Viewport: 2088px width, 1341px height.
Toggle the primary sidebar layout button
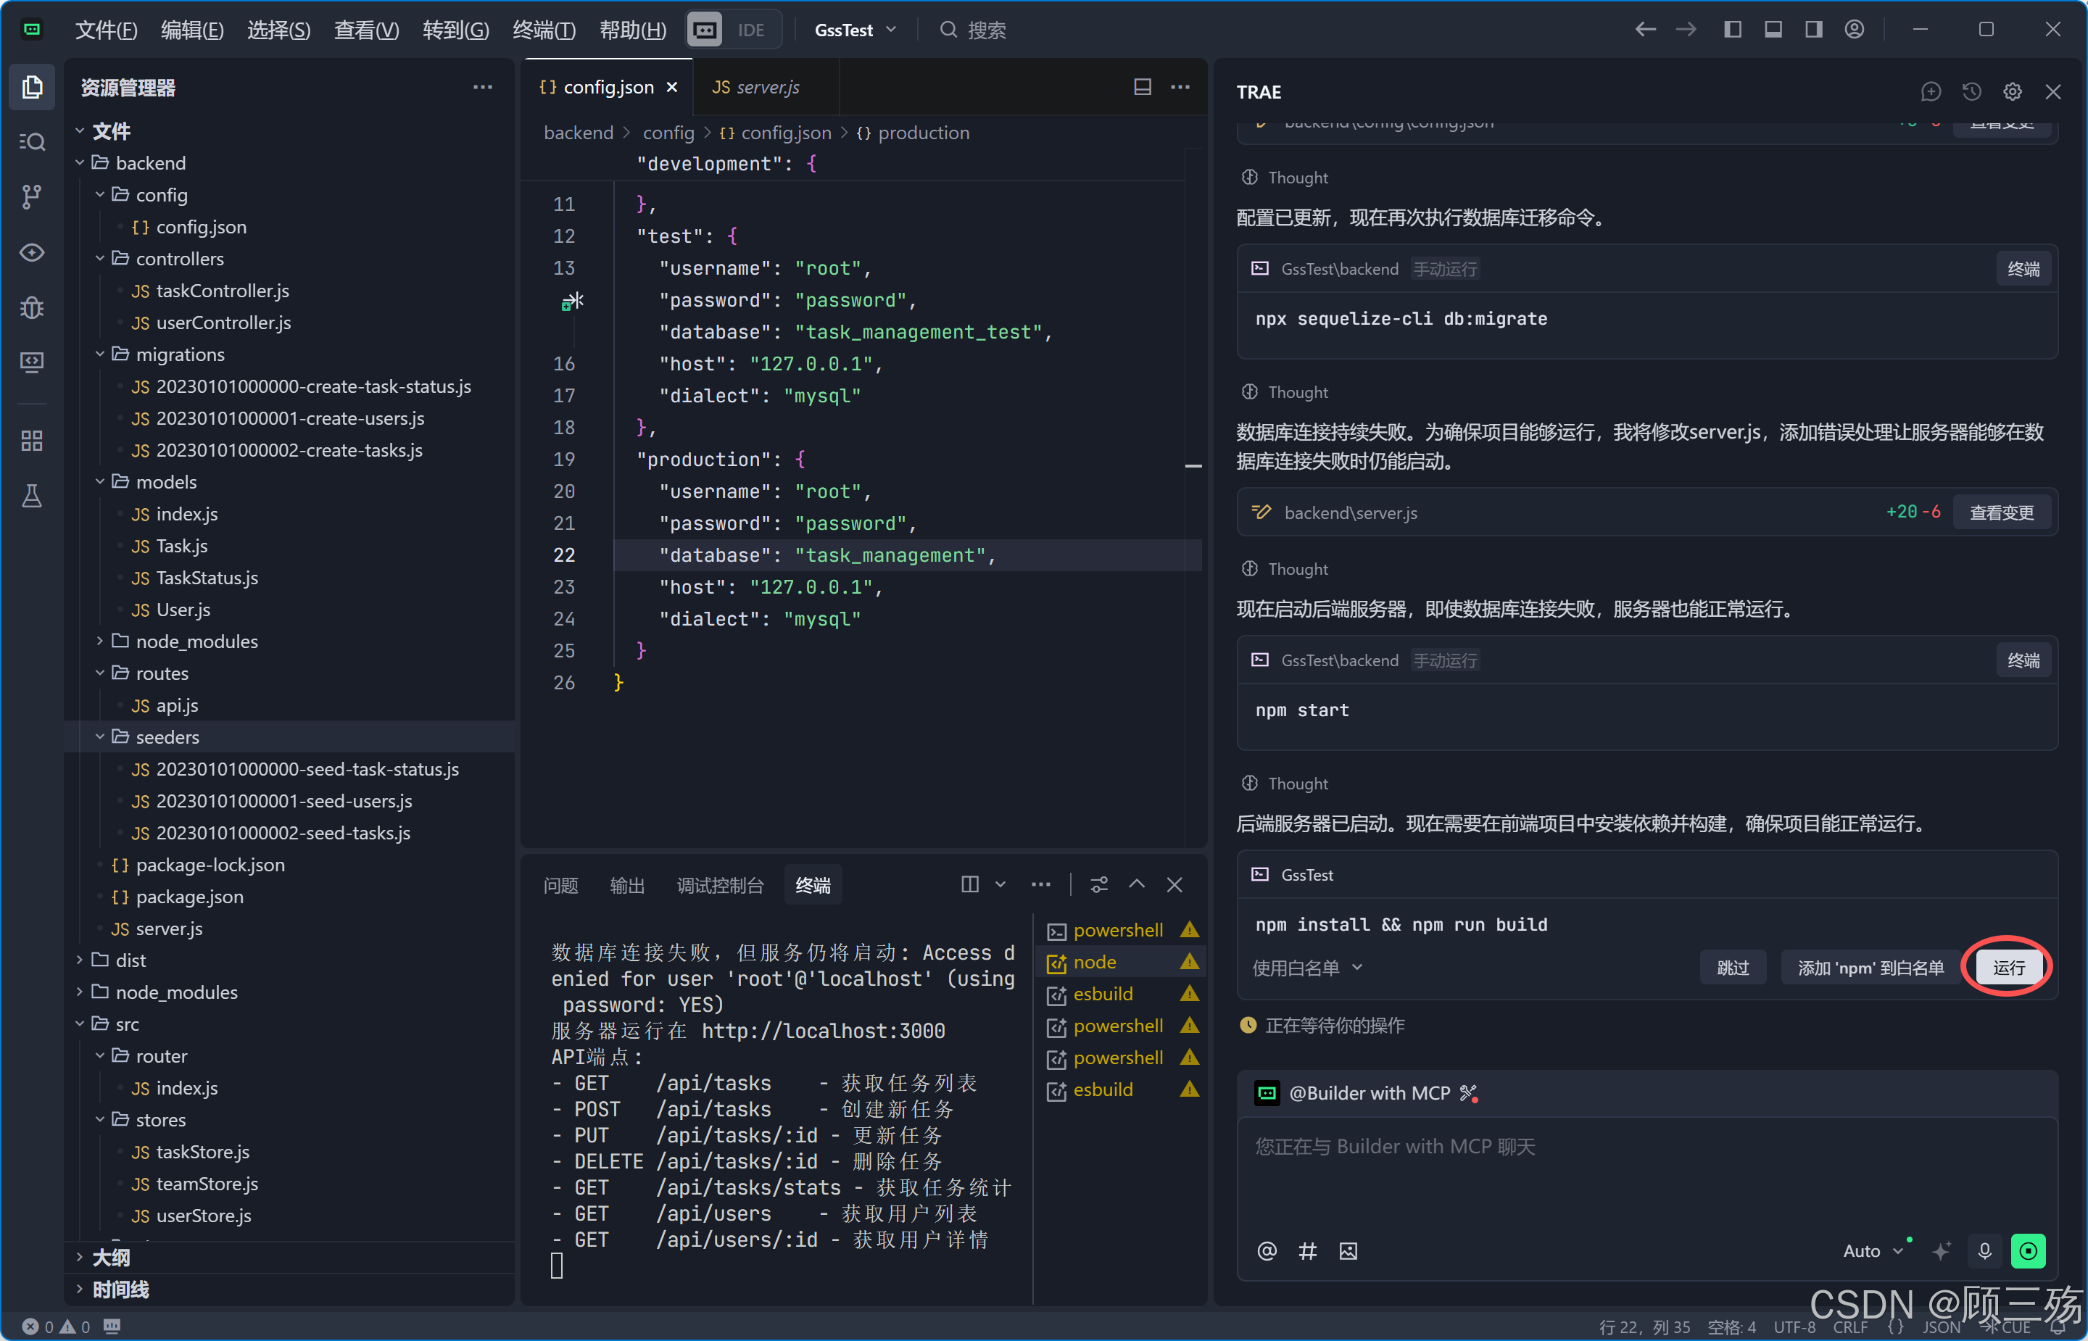pos(1732,30)
